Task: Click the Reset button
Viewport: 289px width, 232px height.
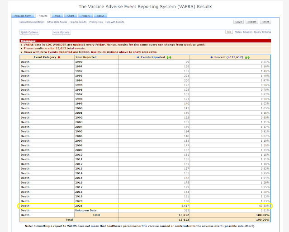Action: click(265, 22)
